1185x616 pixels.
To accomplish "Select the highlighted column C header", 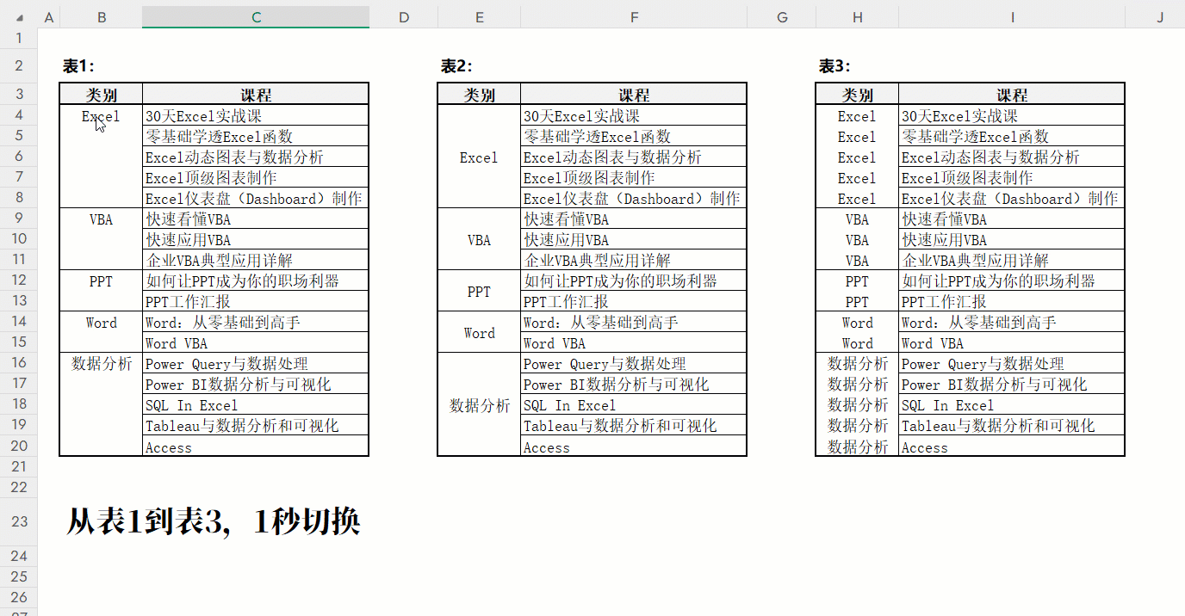I will [256, 17].
